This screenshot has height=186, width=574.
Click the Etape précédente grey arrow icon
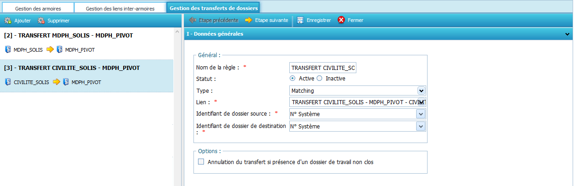193,20
